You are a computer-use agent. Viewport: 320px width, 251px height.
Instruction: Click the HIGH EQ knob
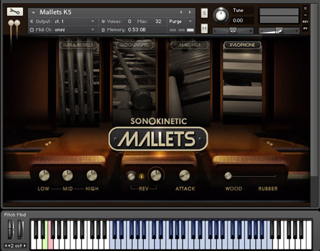pos(92,176)
